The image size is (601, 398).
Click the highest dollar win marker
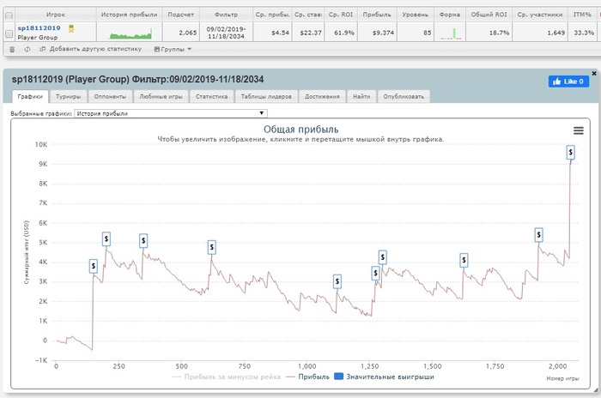[x=571, y=152]
